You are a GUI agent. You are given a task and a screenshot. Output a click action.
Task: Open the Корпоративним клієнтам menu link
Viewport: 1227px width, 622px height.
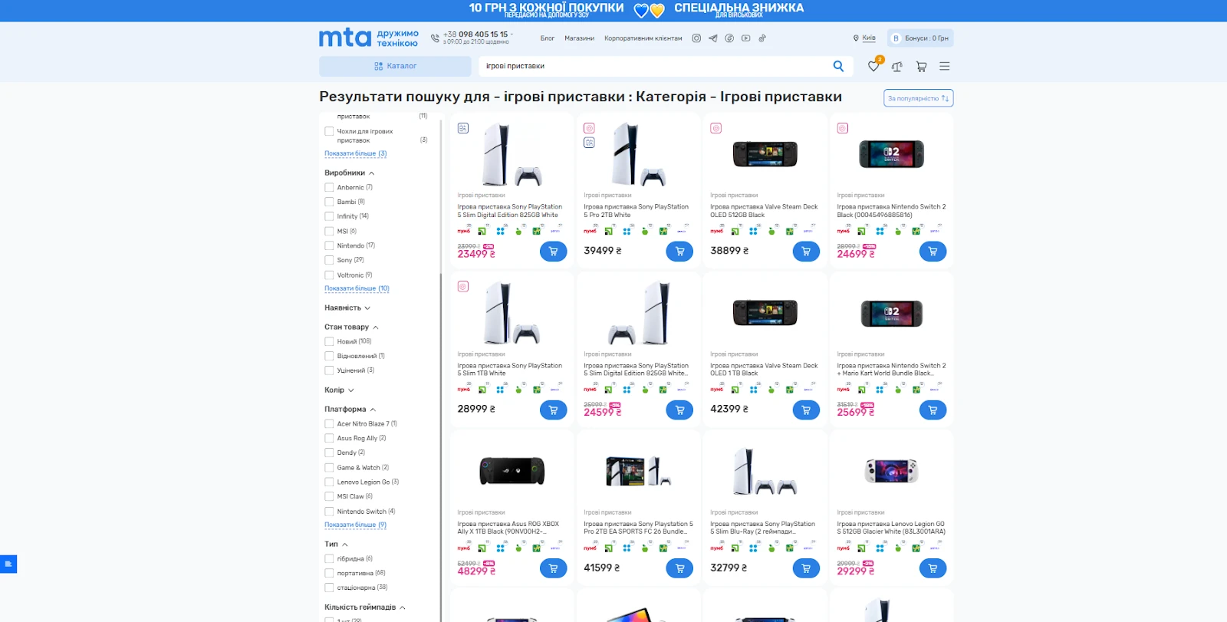643,38
